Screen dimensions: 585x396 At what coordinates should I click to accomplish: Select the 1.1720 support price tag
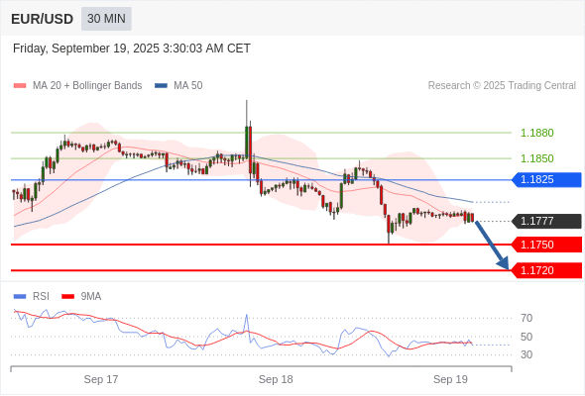point(546,270)
